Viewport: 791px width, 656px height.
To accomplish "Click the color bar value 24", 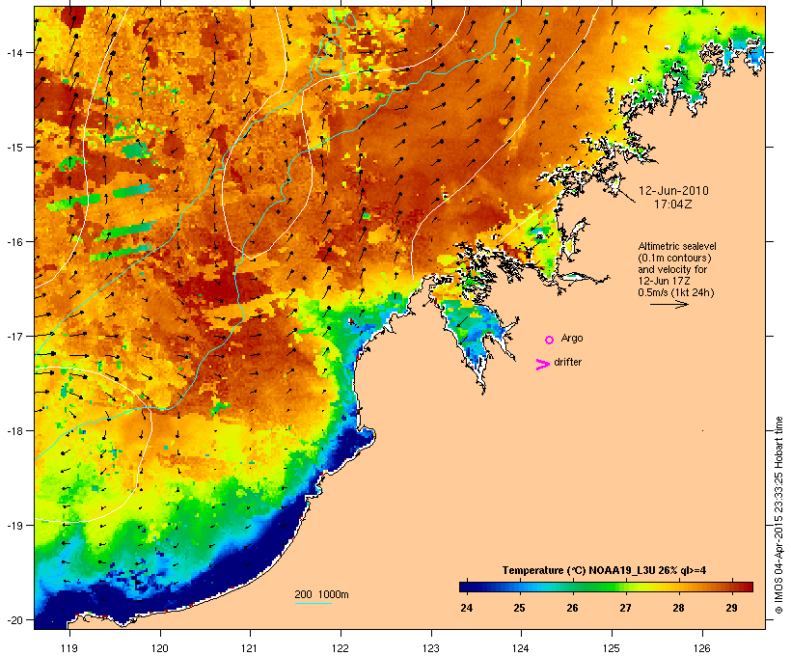I will pyautogui.click(x=467, y=608).
